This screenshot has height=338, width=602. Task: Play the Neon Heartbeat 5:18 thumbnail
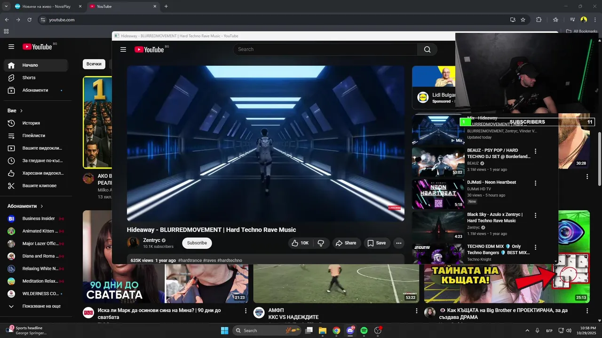coord(438,194)
